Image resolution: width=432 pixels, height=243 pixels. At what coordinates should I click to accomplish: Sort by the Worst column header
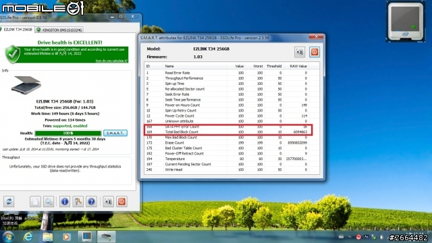pos(255,66)
